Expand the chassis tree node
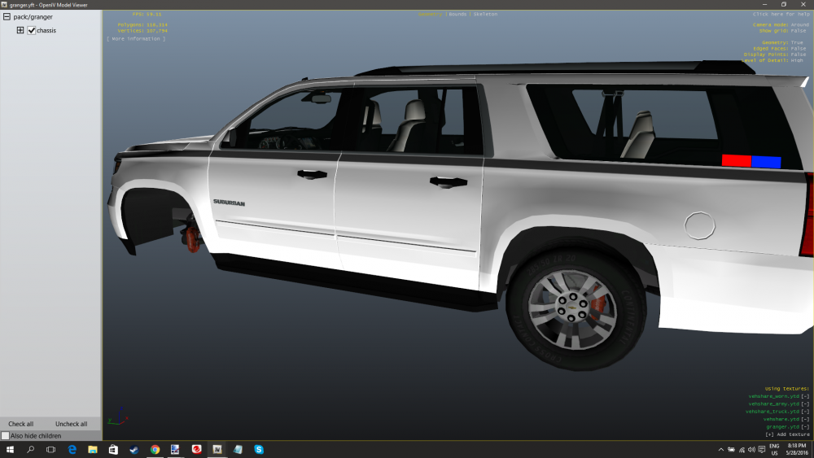 [20, 30]
